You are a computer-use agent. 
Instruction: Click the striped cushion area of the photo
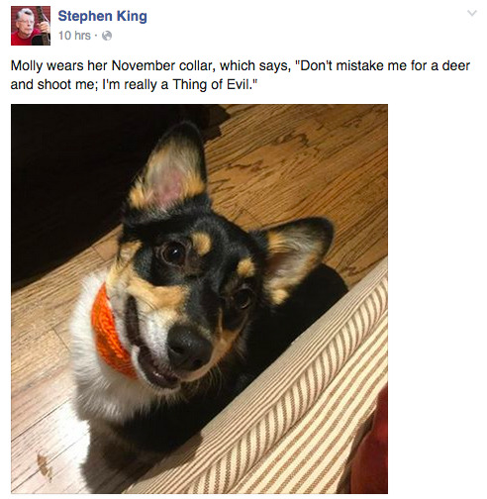point(297,413)
